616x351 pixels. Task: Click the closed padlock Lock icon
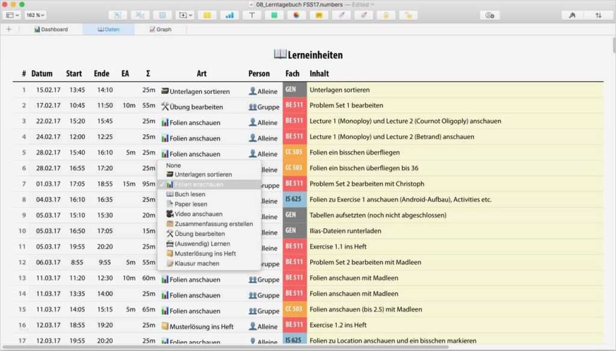pyautogui.click(x=386, y=15)
